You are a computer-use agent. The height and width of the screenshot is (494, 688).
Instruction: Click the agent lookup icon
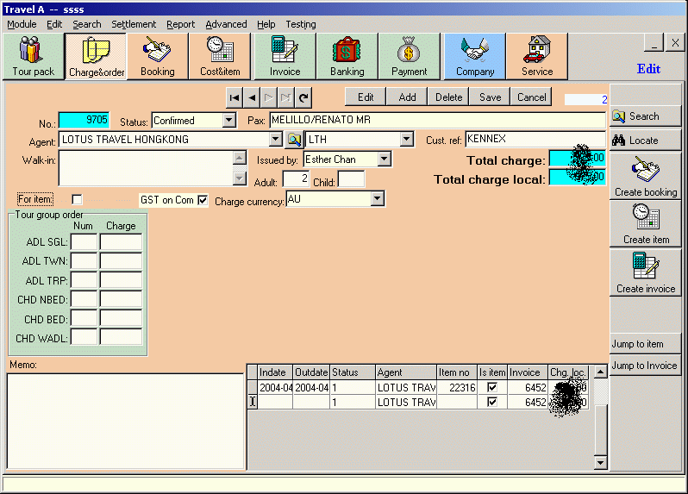[294, 140]
